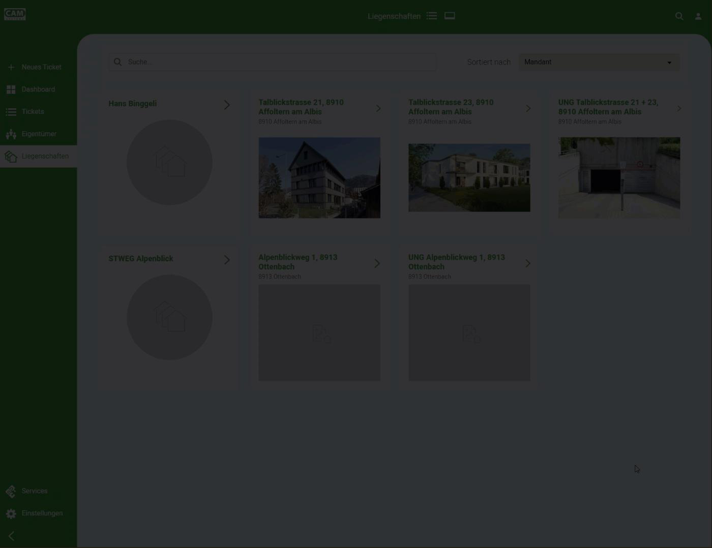The image size is (712, 548).
Task: Open the Sortiert nach Mandant dropdown
Action: tap(599, 62)
